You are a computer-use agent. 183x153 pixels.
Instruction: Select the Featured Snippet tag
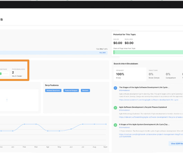coord(71,90)
